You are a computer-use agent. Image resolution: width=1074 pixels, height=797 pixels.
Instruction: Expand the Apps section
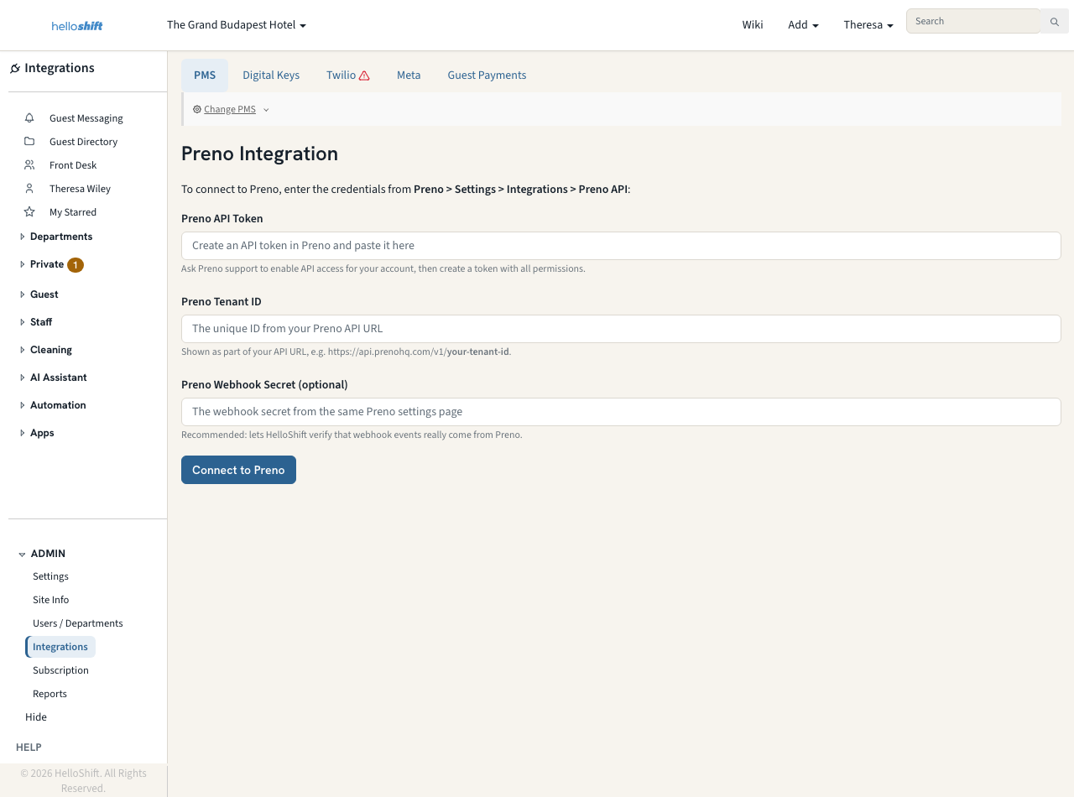pyautogui.click(x=23, y=433)
